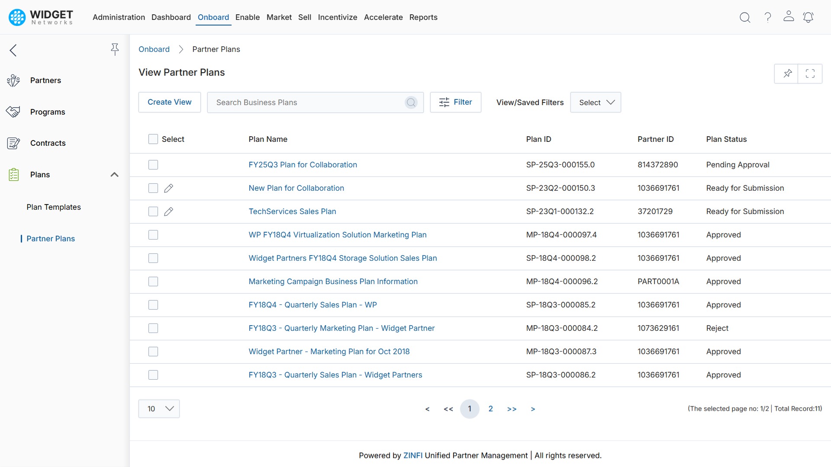Screen dimensions: 831x467
Task: Open the Incentivize menu item
Action: 338,17
